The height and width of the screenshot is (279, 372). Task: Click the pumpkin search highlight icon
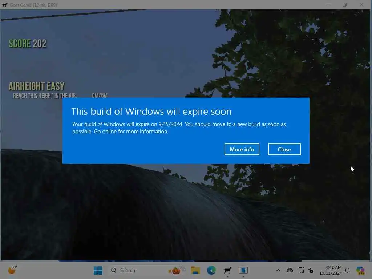coord(176,270)
